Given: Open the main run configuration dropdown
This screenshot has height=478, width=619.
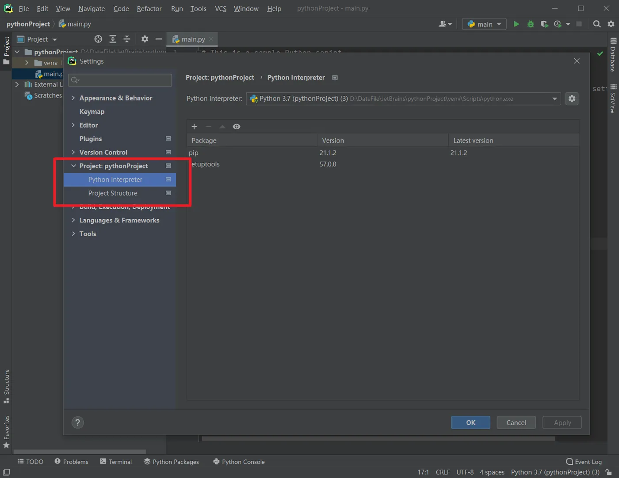Looking at the screenshot, I should [x=484, y=24].
